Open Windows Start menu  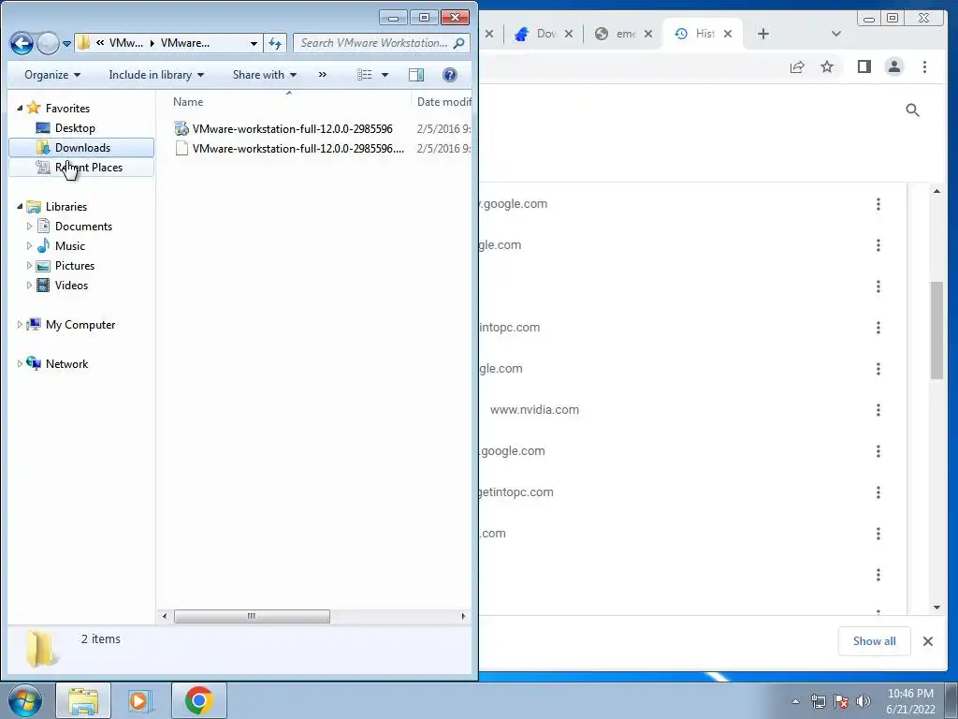click(25, 700)
